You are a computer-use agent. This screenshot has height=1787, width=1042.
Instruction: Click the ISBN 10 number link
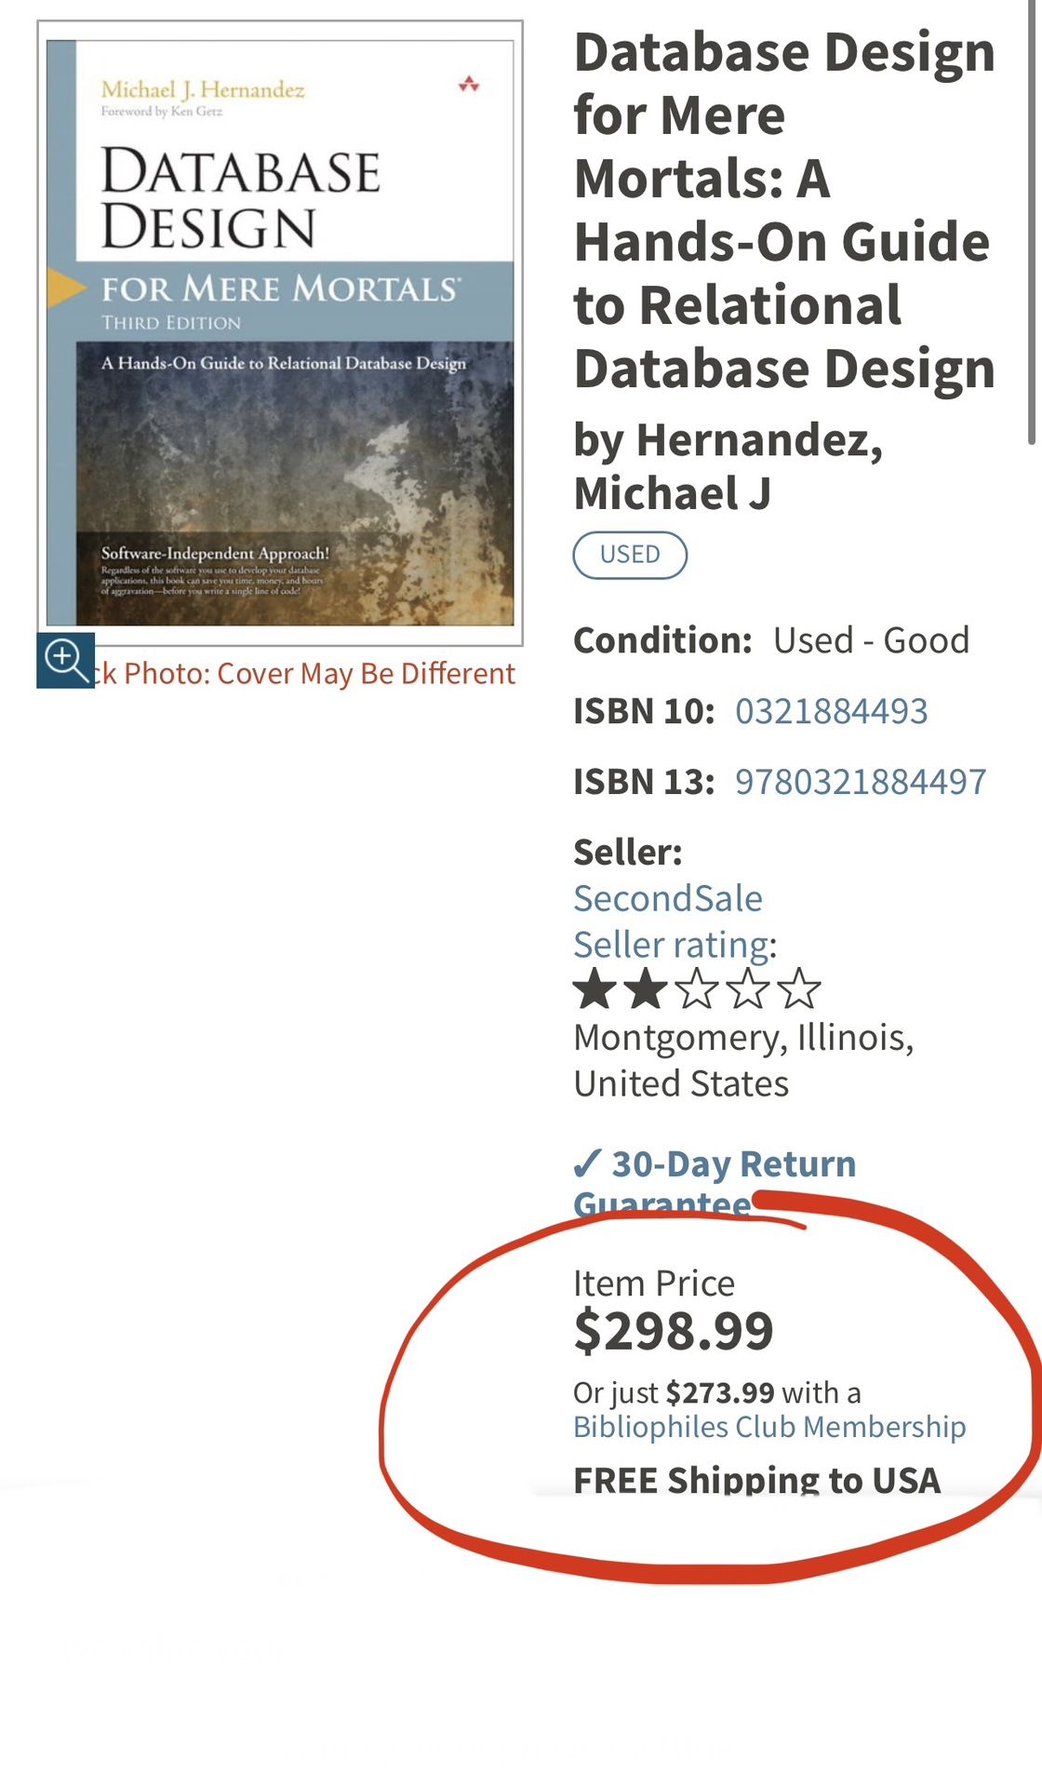click(x=831, y=711)
